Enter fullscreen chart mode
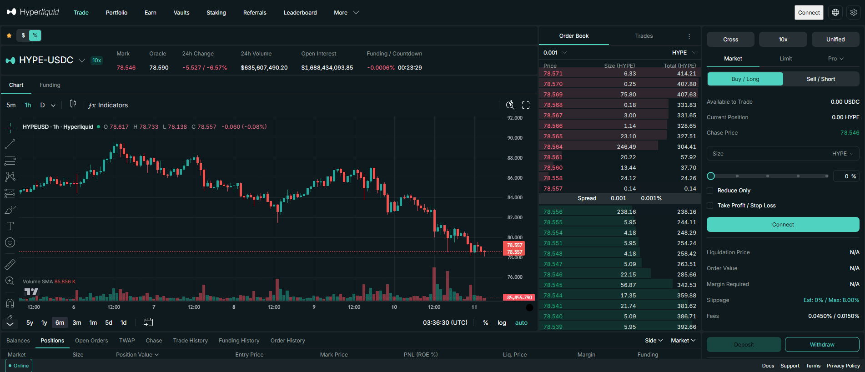This screenshot has height=372, width=865. point(526,105)
